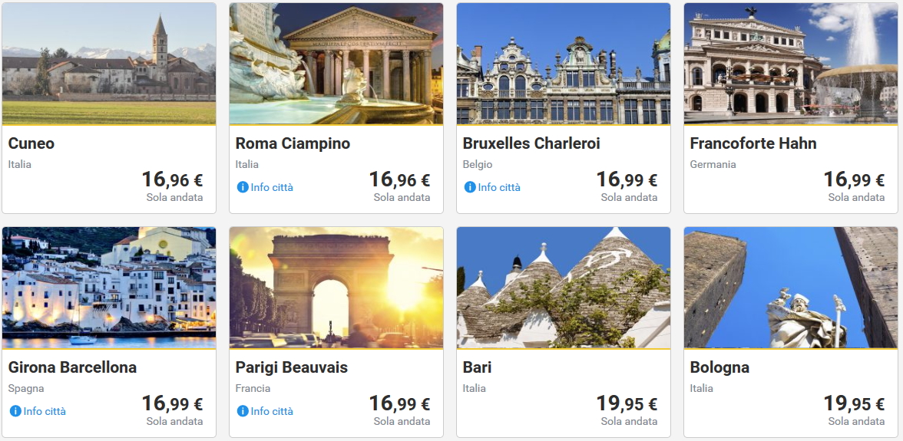Click the info icon under Bruxelles Charleroi
This screenshot has width=903, height=441.
pyautogui.click(x=470, y=187)
